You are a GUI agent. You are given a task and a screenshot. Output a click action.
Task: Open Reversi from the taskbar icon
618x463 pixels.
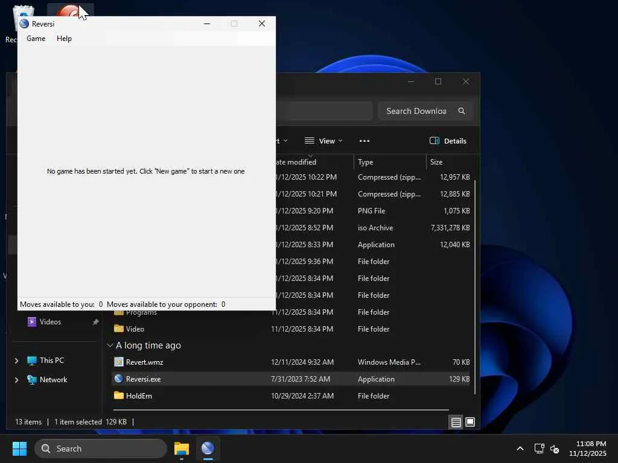(208, 449)
